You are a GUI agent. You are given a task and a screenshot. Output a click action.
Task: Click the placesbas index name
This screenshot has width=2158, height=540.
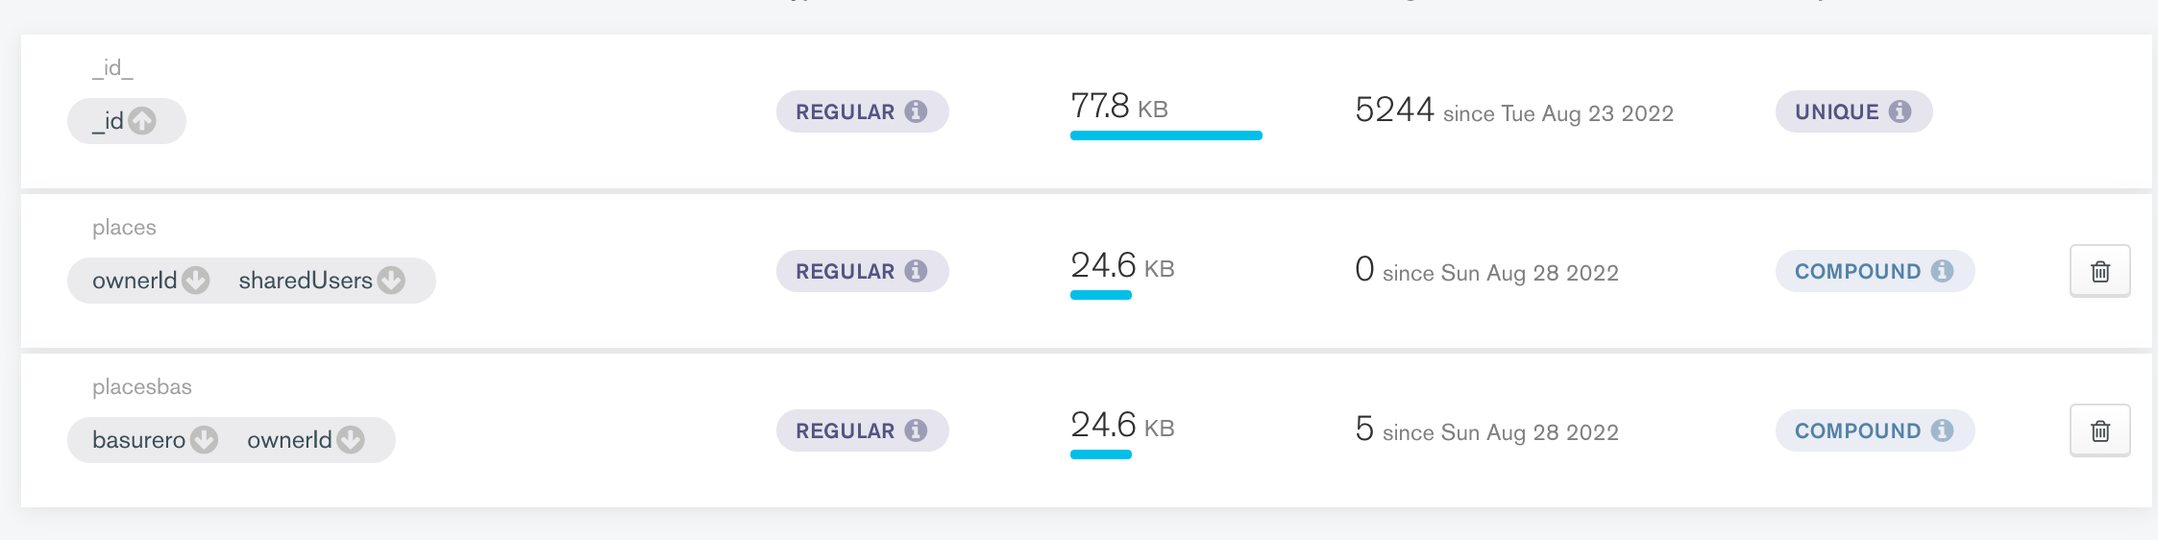(x=142, y=387)
